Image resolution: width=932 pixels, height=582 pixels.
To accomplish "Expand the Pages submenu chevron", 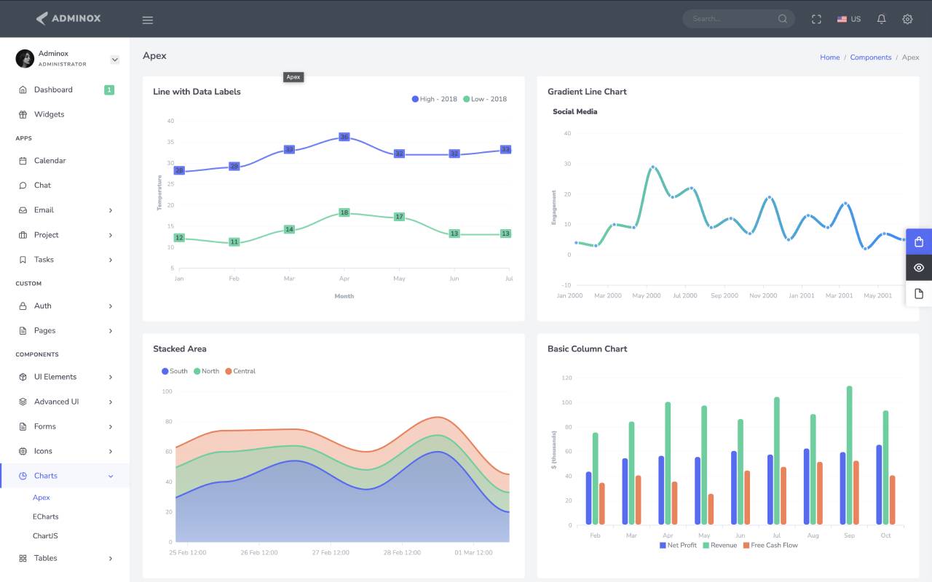I will click(111, 331).
